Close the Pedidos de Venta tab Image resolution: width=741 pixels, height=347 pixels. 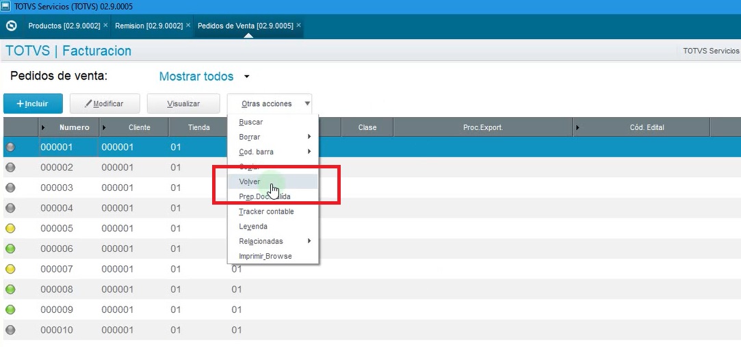[x=299, y=25]
